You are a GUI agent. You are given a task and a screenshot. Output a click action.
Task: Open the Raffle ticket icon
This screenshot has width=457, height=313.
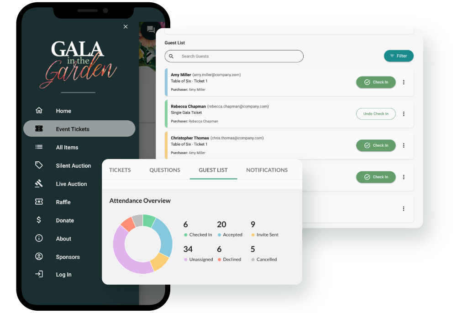pyautogui.click(x=39, y=202)
